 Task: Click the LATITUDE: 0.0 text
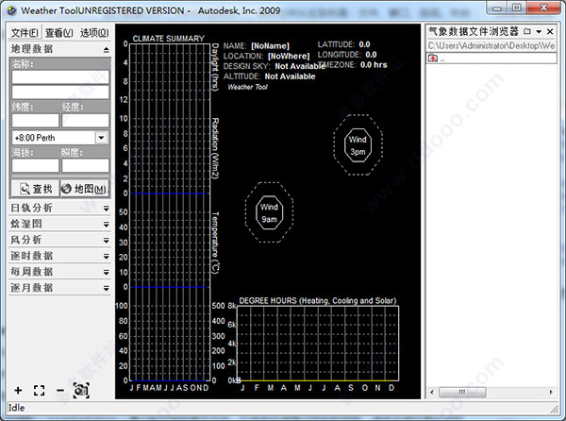click(344, 44)
